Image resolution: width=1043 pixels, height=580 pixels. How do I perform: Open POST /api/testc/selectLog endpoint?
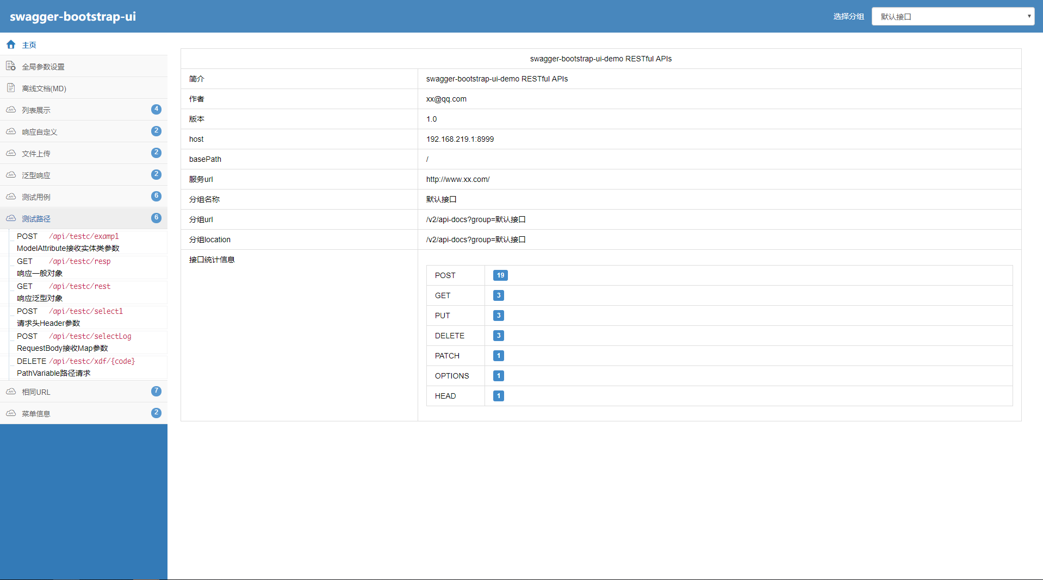(88, 342)
